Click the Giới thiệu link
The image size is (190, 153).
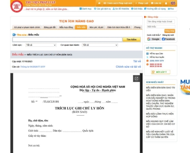click(x=137, y=9)
